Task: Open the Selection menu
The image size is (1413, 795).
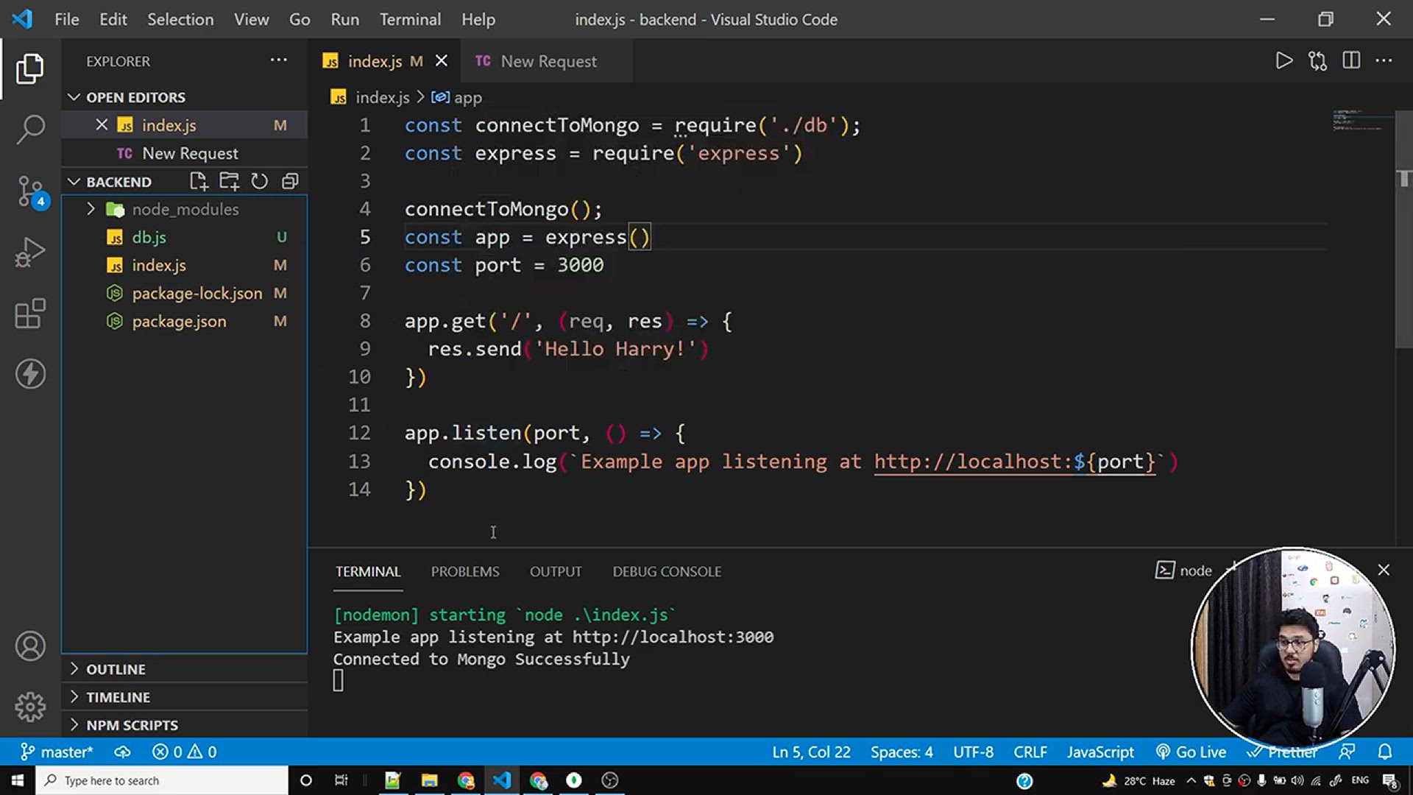Action: (180, 19)
